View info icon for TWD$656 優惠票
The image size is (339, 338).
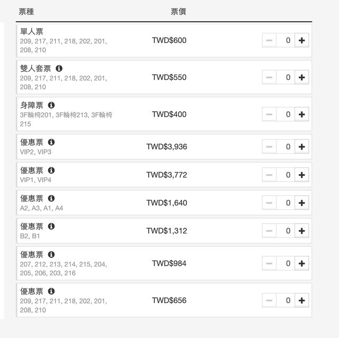[51, 291]
